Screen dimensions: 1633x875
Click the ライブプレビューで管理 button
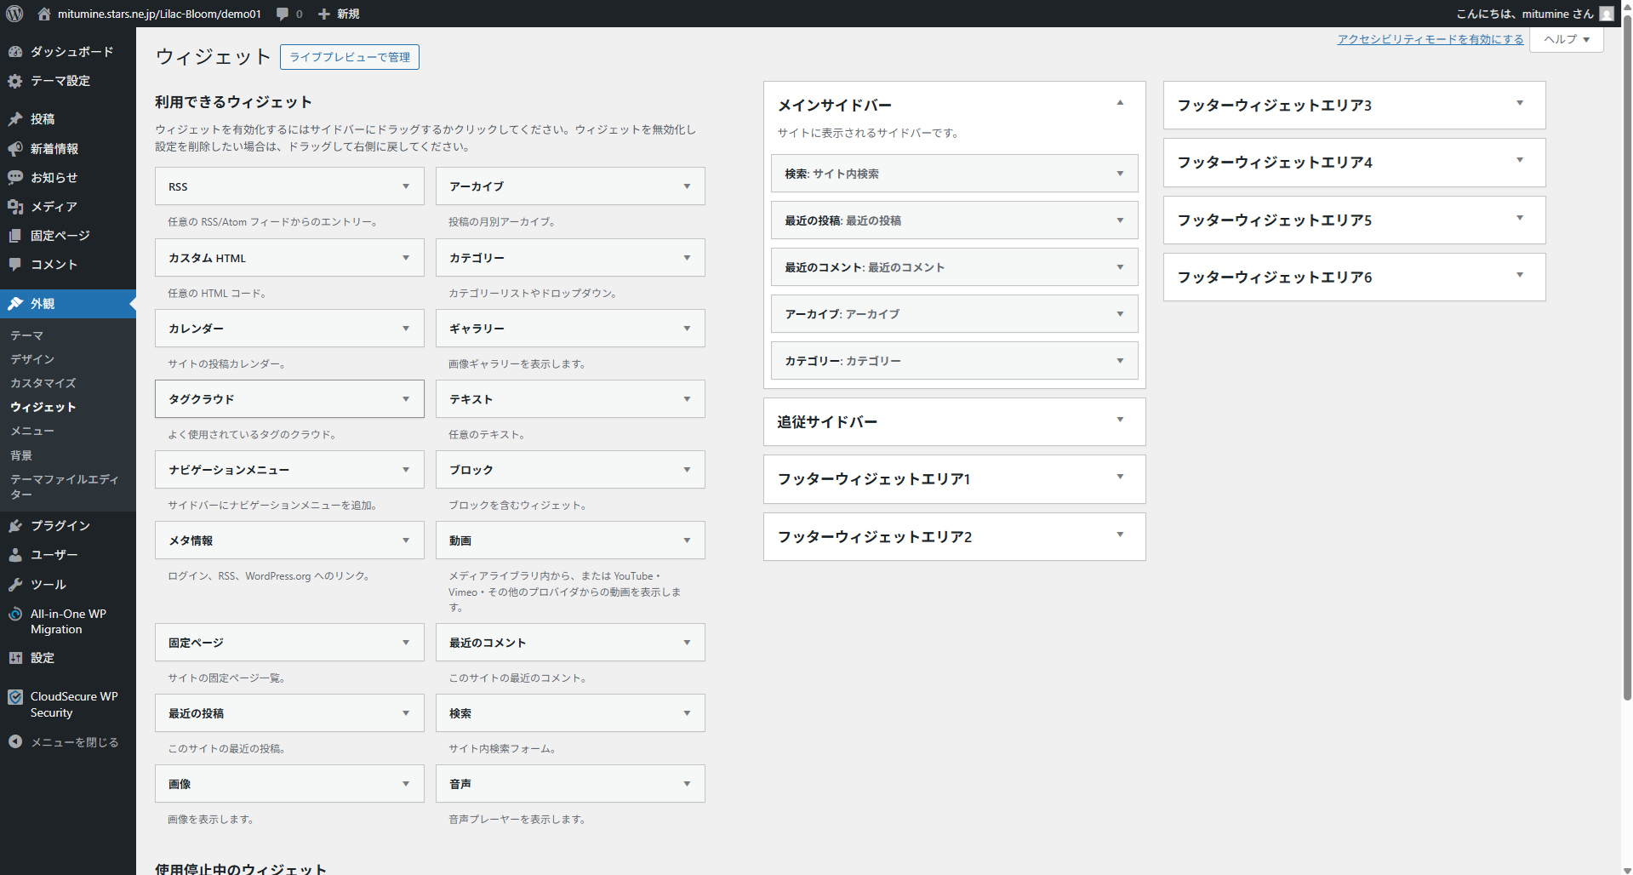click(350, 57)
